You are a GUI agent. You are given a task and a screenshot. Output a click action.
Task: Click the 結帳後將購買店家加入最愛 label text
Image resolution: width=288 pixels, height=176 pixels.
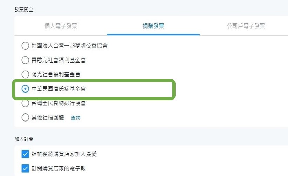coord(64,154)
